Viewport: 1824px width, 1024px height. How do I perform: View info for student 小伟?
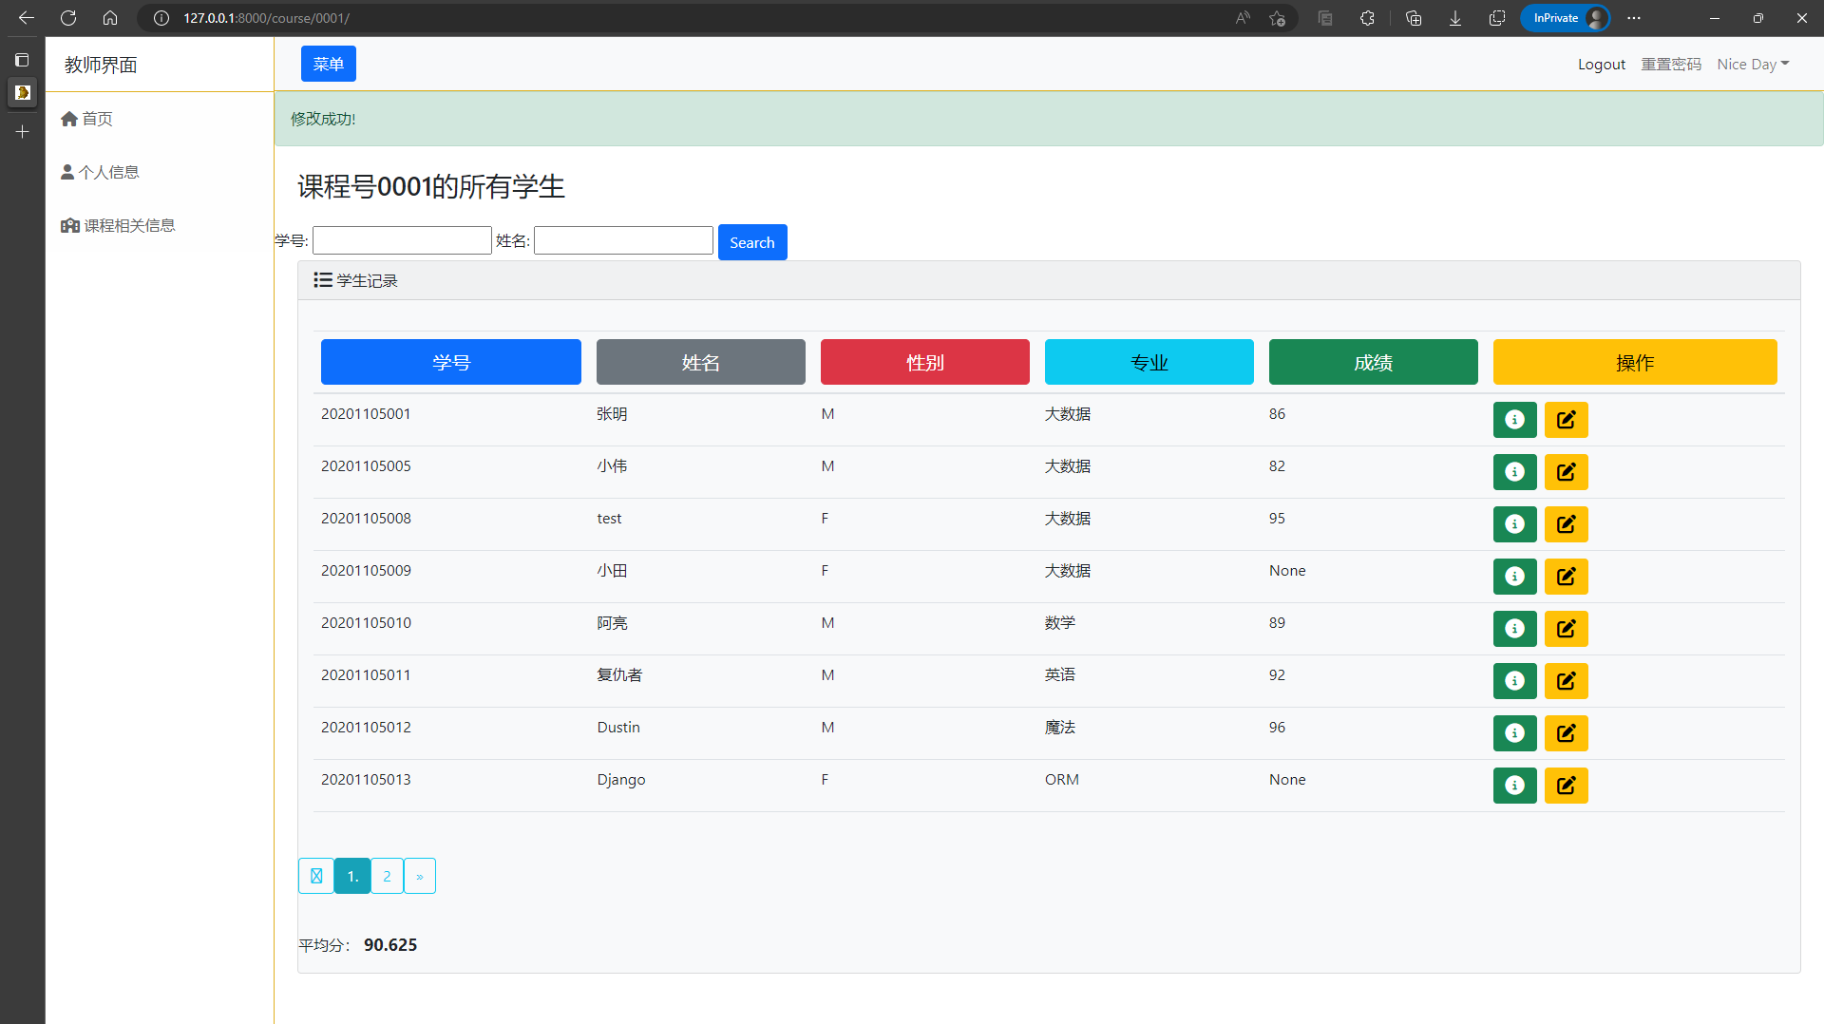1514,472
